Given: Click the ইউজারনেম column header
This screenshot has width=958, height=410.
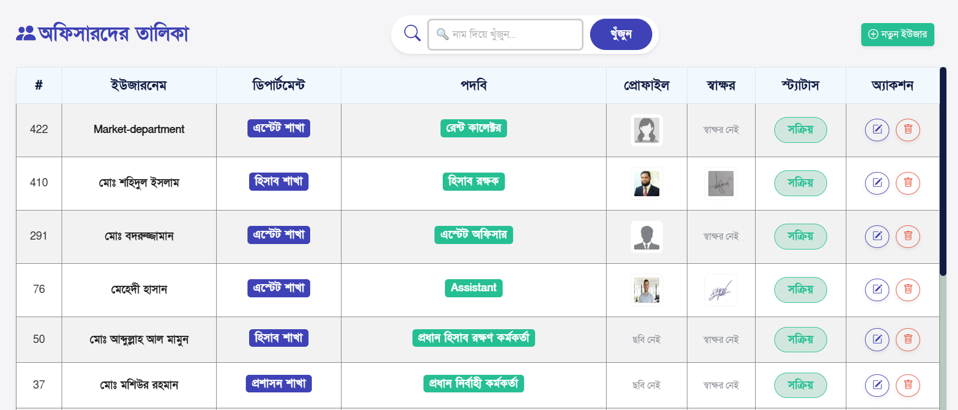Looking at the screenshot, I should [x=139, y=86].
